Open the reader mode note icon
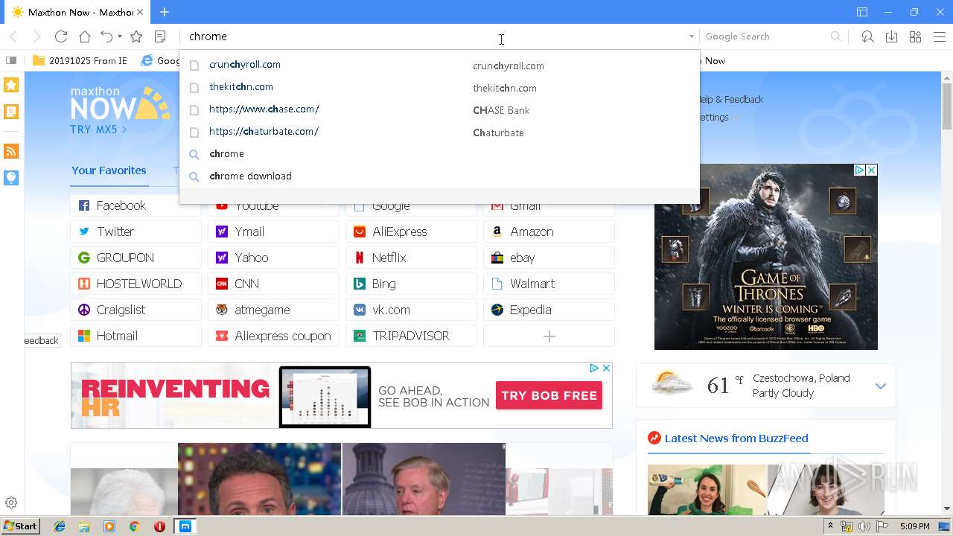This screenshot has width=953, height=536. coord(159,36)
